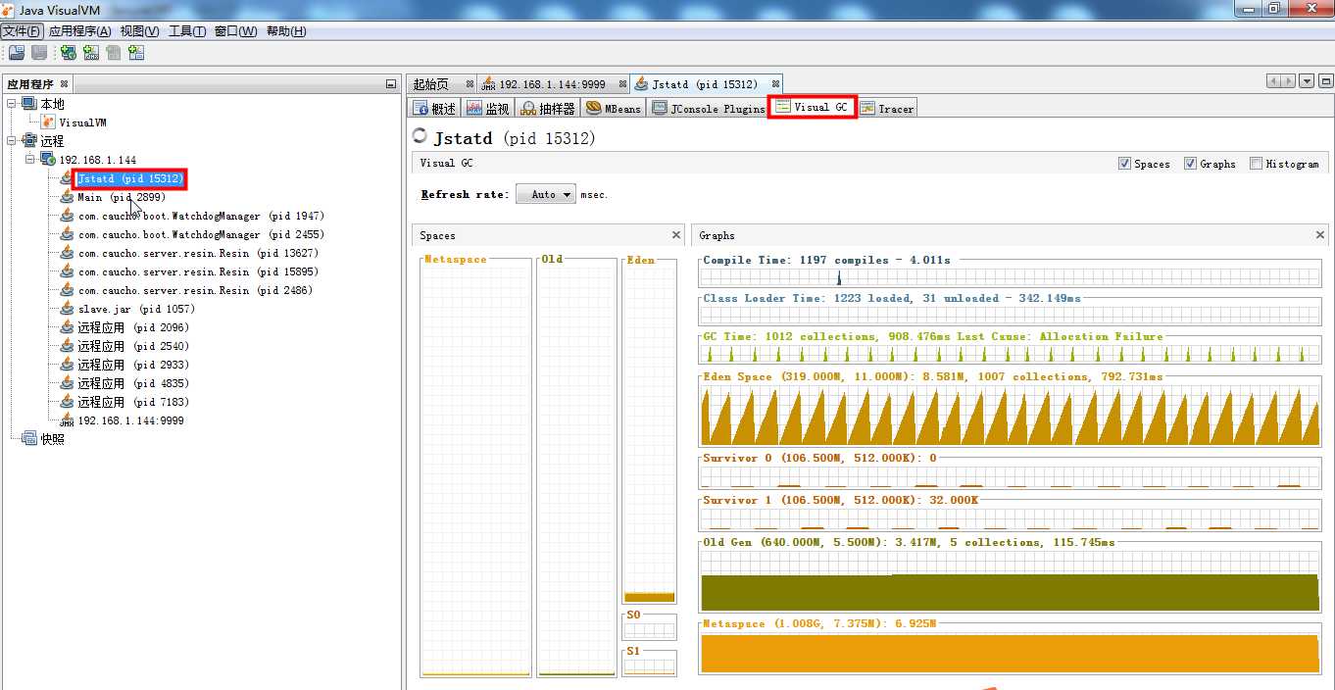Collapse the 本地 tree node
Viewport: 1335px width, 690px height.
[x=12, y=104]
